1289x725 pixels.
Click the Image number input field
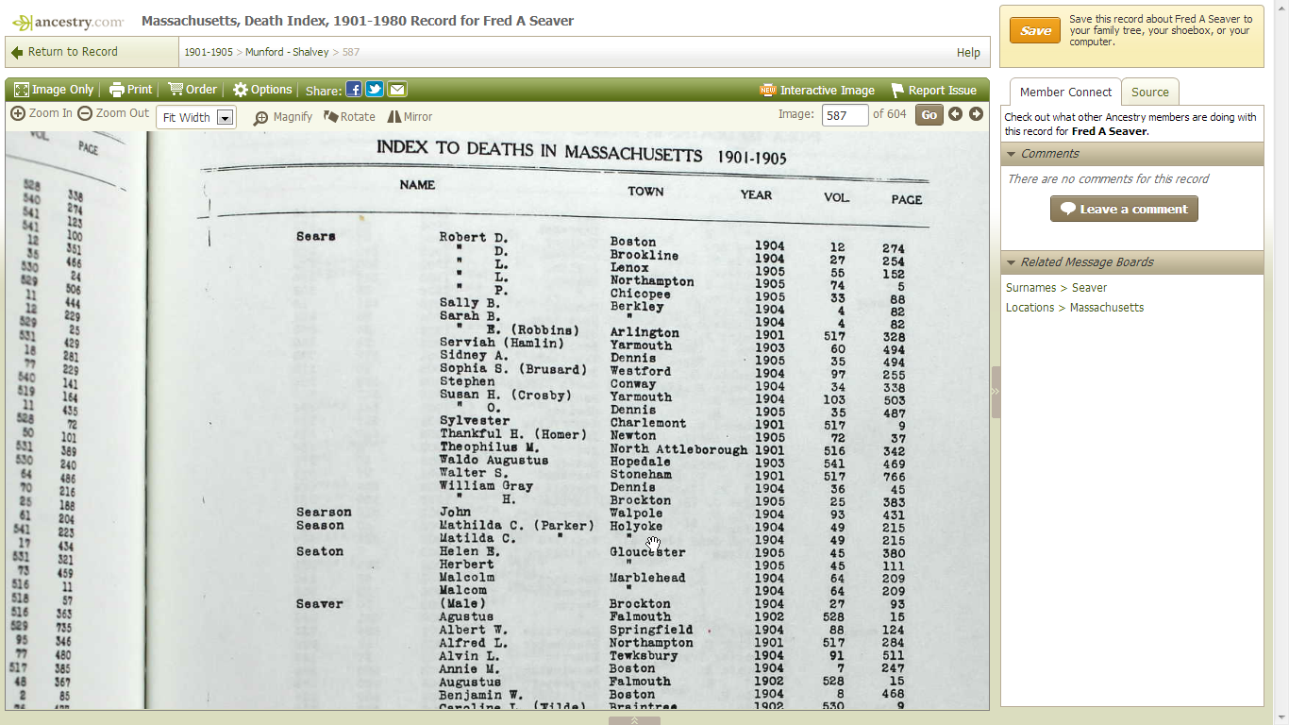click(x=844, y=113)
